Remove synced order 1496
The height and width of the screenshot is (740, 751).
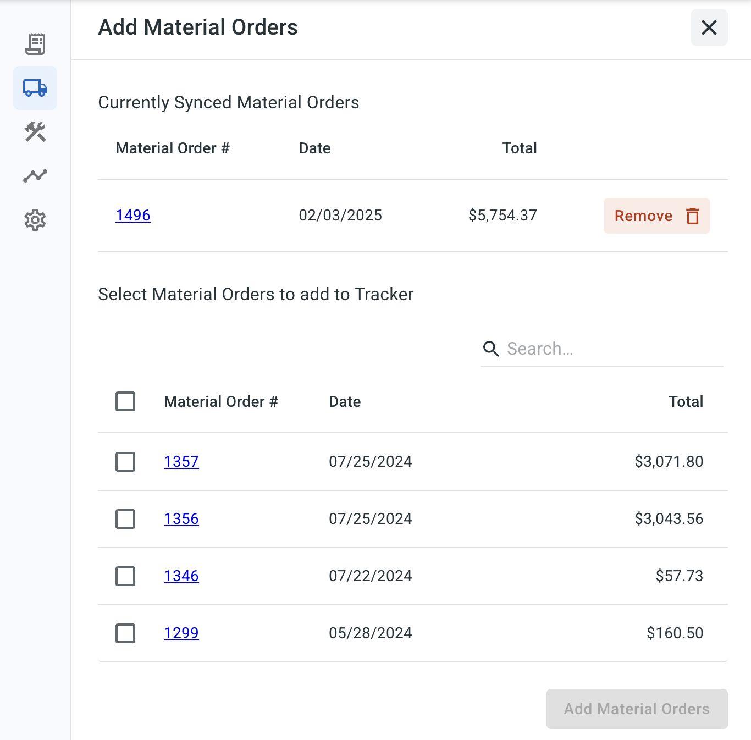644,216
